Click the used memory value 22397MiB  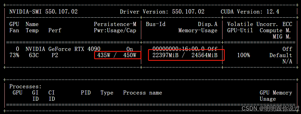pos(166,55)
